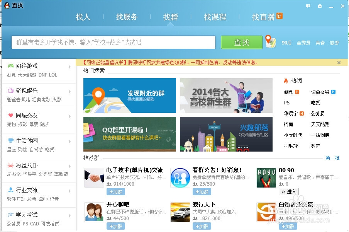The image size is (349, 232).
Task: Expand the 生活休闲 category arrow
Action: [69, 142]
